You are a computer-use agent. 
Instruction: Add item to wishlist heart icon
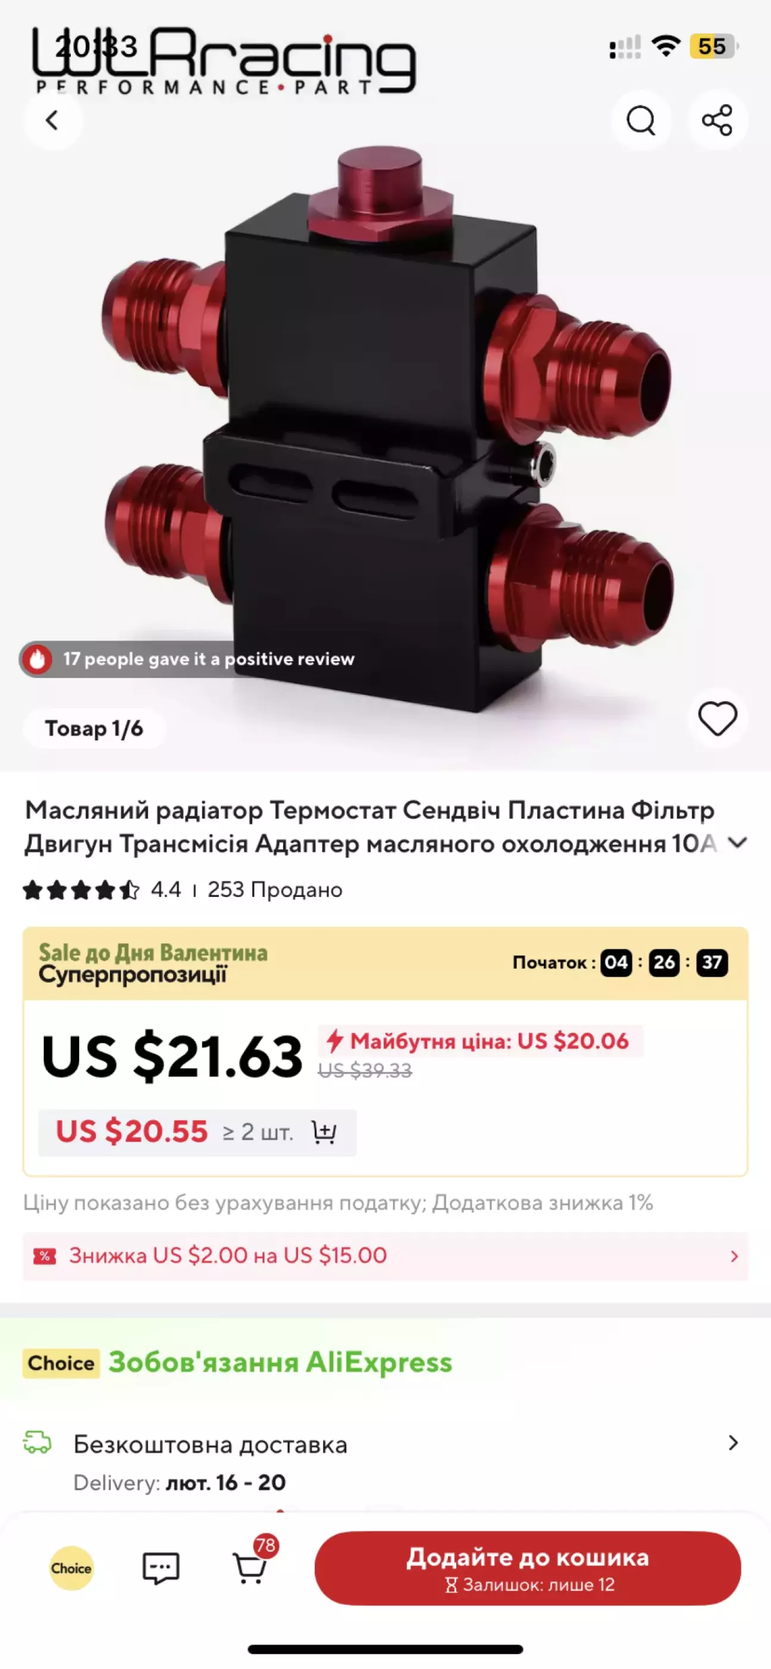(x=717, y=718)
